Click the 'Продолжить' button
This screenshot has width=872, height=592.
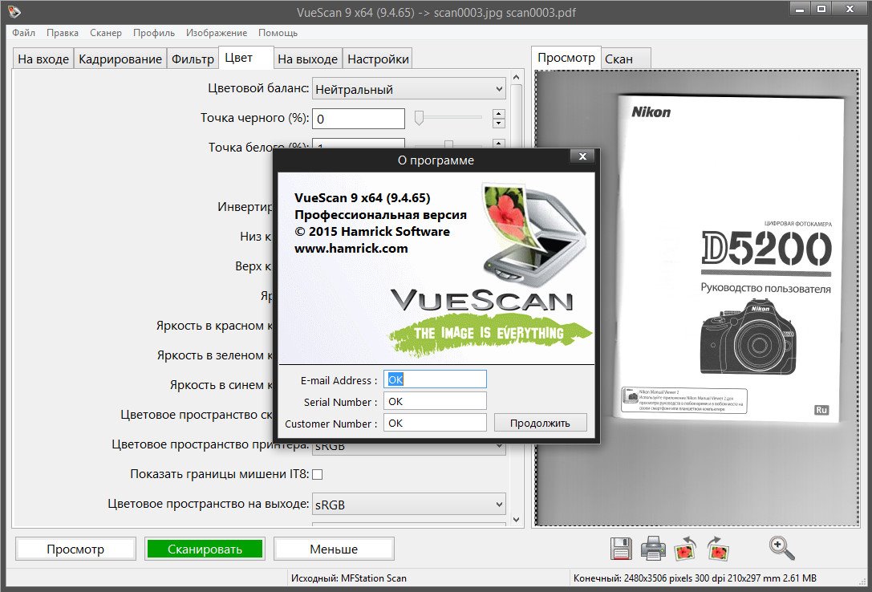click(x=540, y=423)
